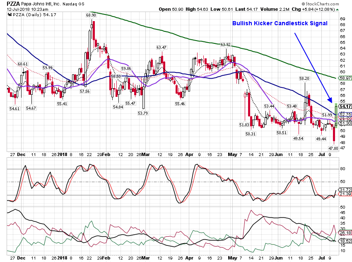Click the Nasdaq GS exchange label
The width and height of the screenshot is (352, 262).
pos(73,4)
